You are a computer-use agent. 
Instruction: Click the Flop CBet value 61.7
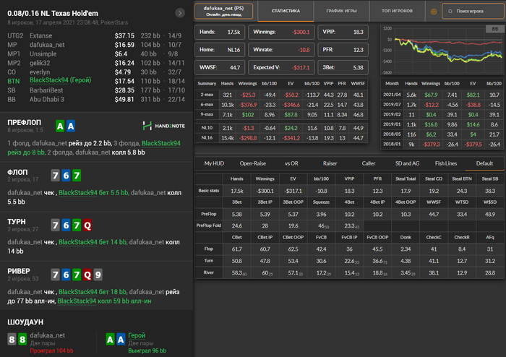pyautogui.click(x=236, y=249)
